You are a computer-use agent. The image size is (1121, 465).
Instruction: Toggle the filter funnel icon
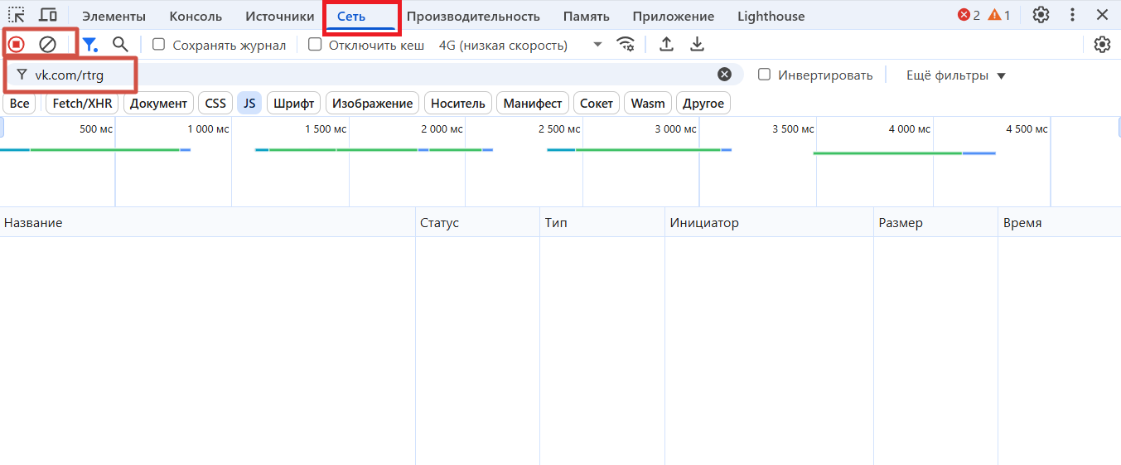tap(89, 45)
